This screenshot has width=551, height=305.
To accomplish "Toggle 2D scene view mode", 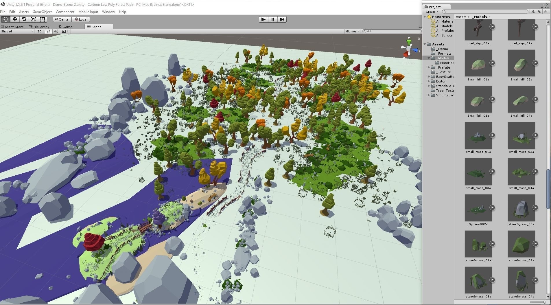I will [x=39, y=31].
